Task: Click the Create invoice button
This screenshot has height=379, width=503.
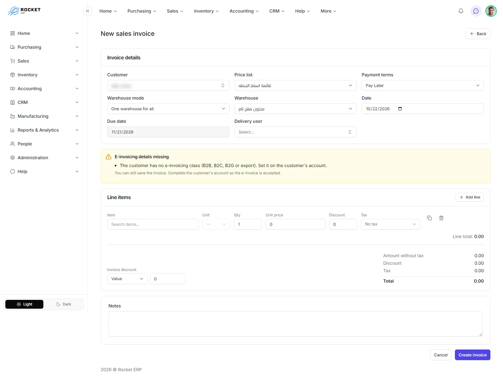Action: pos(473,355)
